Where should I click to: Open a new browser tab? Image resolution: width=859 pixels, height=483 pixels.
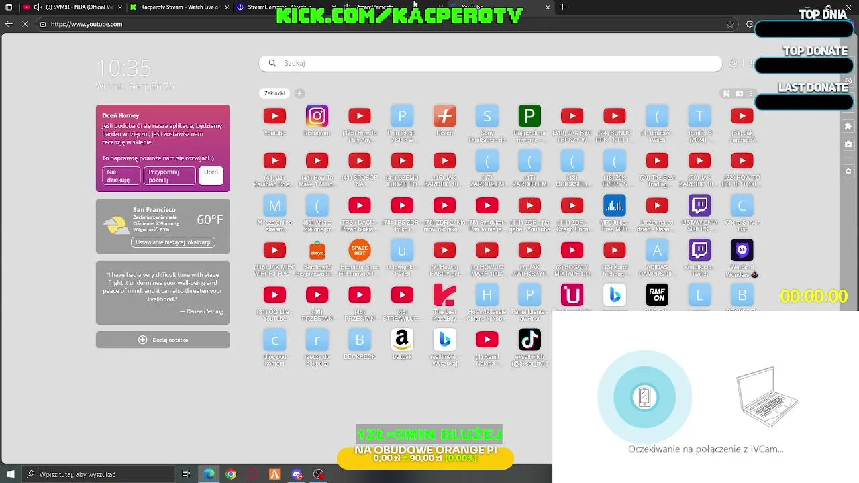562,7
